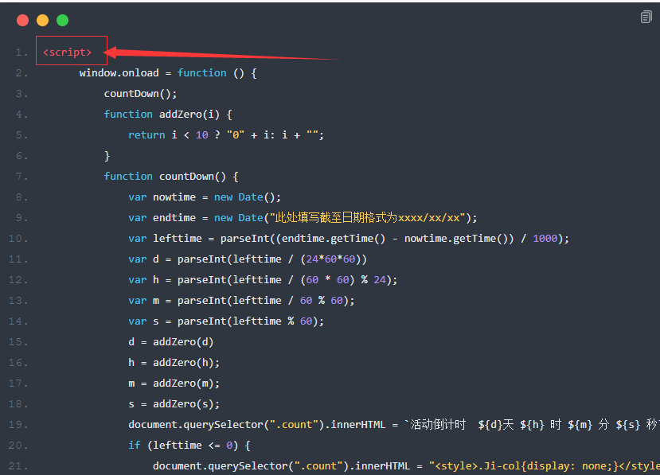Click line number 1 in the gutter
The width and height of the screenshot is (660, 475).
(21, 53)
